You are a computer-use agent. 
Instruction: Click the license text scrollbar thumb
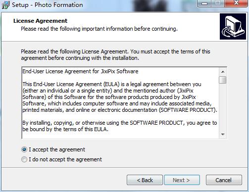point(223,80)
